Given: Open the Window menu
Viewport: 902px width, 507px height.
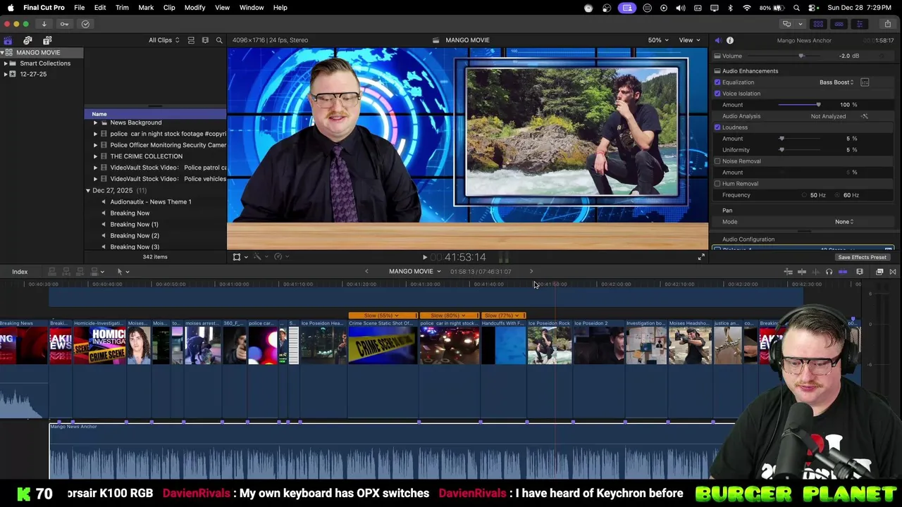Looking at the screenshot, I should pos(252,8).
